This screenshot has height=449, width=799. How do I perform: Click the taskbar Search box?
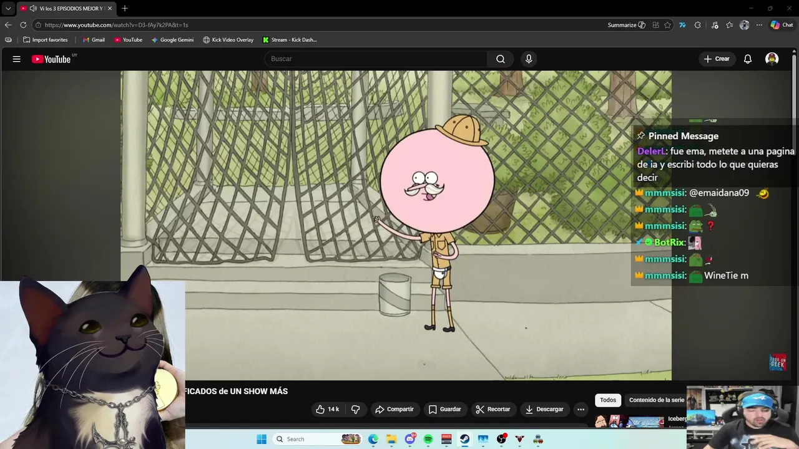click(318, 439)
